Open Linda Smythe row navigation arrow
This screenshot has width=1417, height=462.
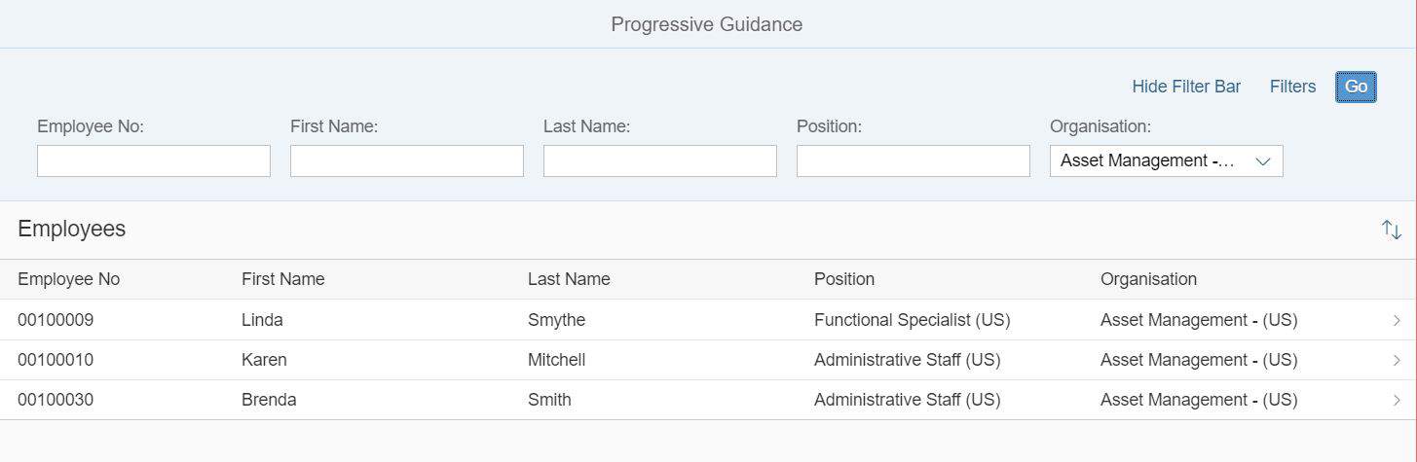(1398, 320)
